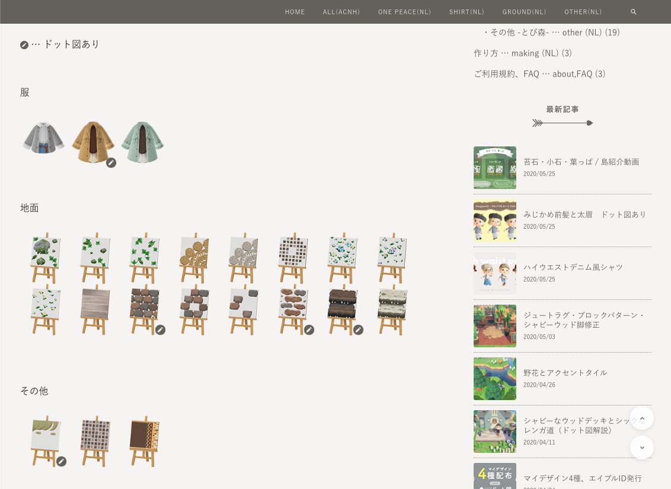Screen dimensions: 671x489
Task: Select the gray jute rug ground design
Action: 243,258
